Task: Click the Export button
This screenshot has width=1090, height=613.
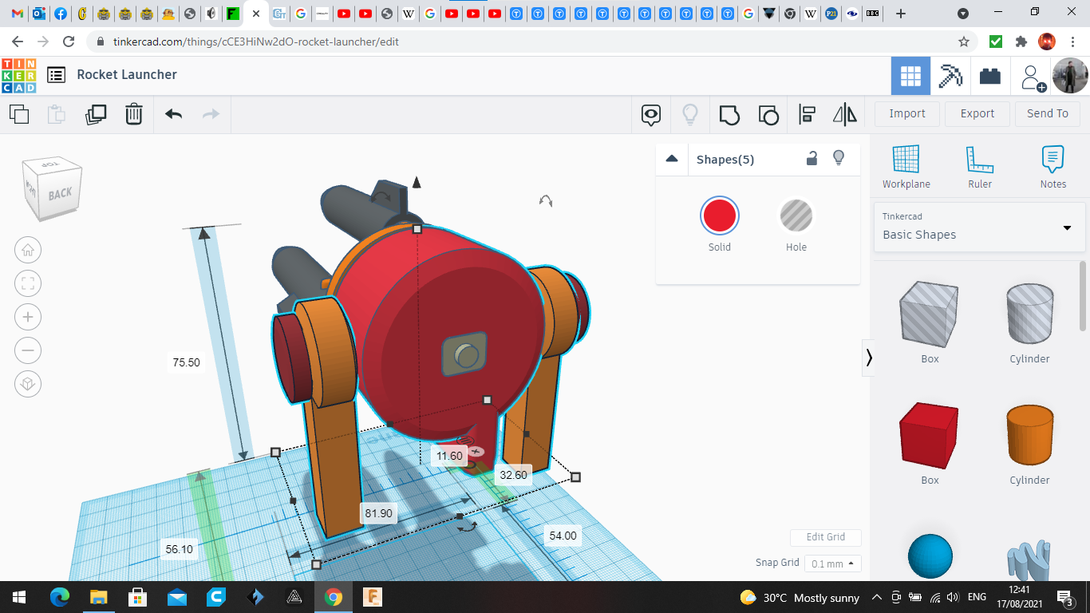Action: coord(977,113)
